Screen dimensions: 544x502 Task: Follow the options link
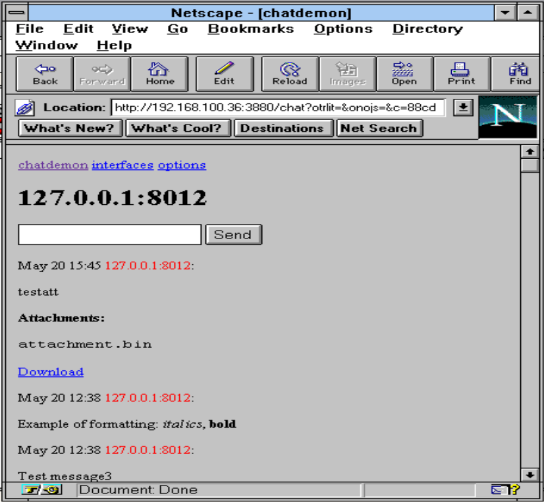[182, 165]
